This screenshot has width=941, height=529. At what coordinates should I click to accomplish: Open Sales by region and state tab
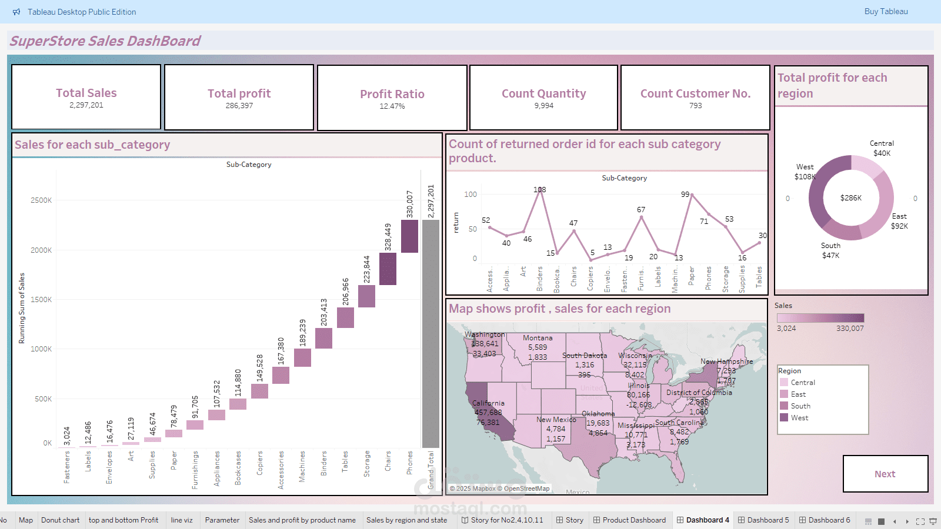point(407,520)
